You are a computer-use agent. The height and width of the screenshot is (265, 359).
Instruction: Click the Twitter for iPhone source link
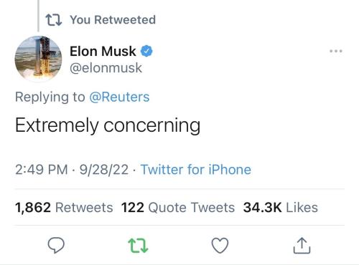click(x=196, y=170)
